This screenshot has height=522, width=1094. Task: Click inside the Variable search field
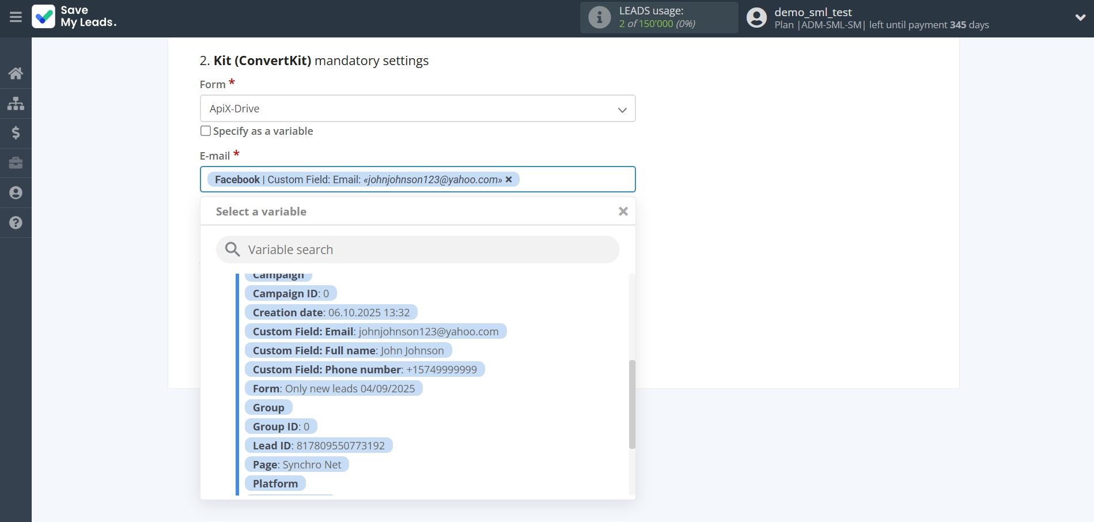(417, 249)
